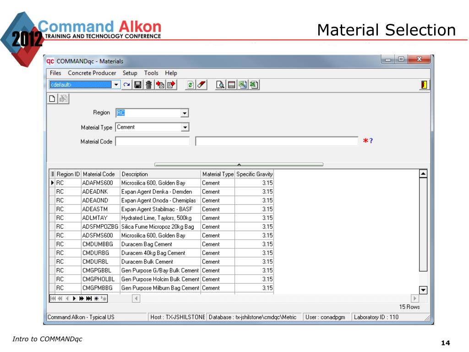Select the CMGPGBBL material code
Viewport: 469px width, 352px height.
pos(100,270)
